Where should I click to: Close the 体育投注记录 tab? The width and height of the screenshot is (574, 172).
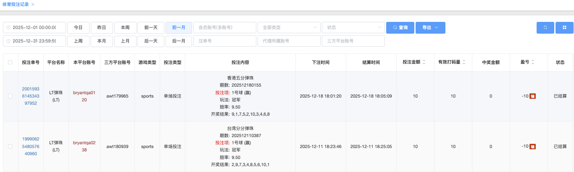[x=33, y=4]
